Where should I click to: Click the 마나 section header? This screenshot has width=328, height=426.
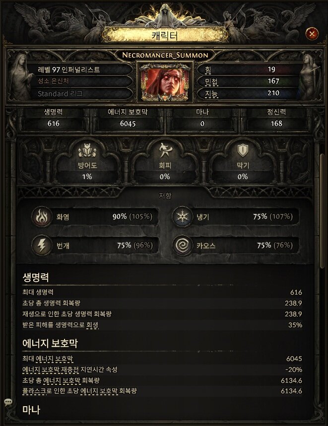click(x=31, y=410)
